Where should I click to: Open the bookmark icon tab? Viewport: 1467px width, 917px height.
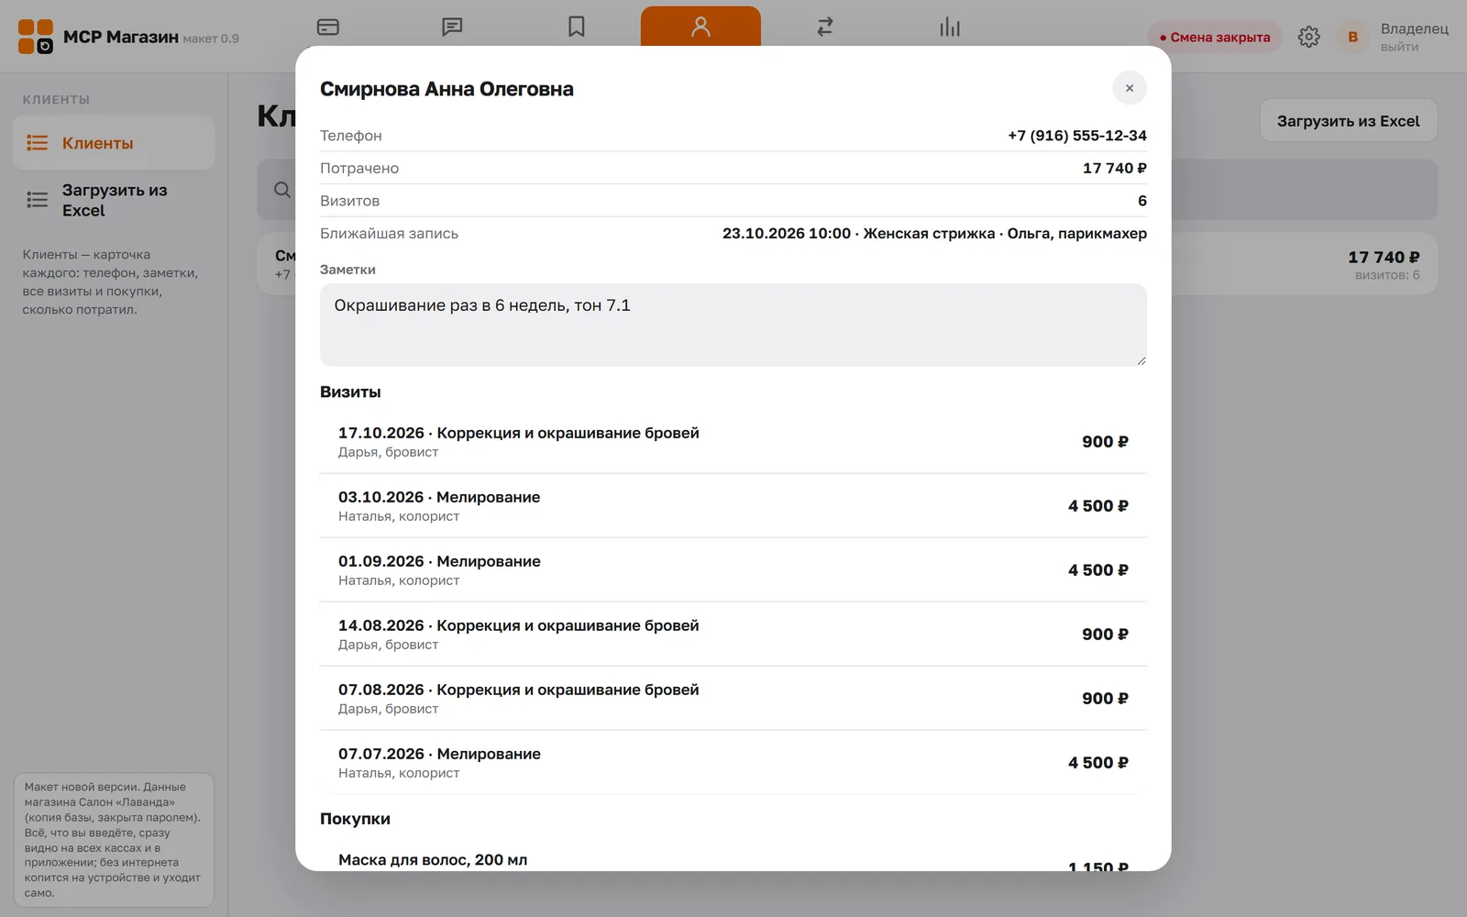pos(576,27)
